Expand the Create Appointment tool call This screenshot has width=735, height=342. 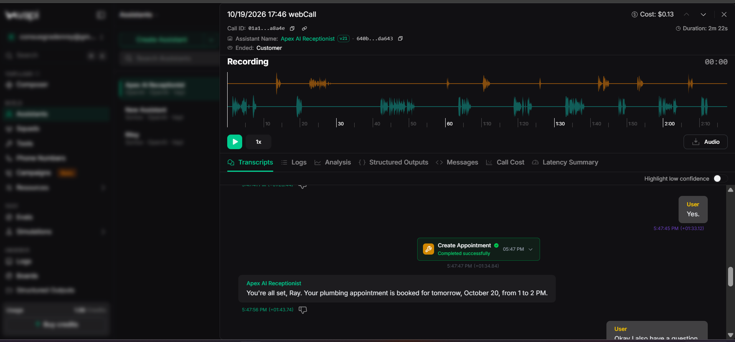coord(531,249)
